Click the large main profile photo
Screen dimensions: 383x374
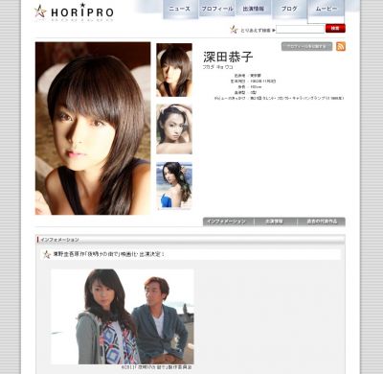coord(93,129)
